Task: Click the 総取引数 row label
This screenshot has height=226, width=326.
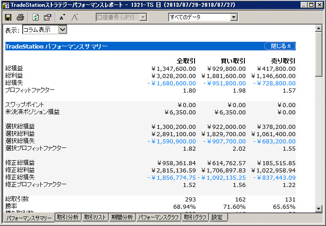Action: point(17,199)
